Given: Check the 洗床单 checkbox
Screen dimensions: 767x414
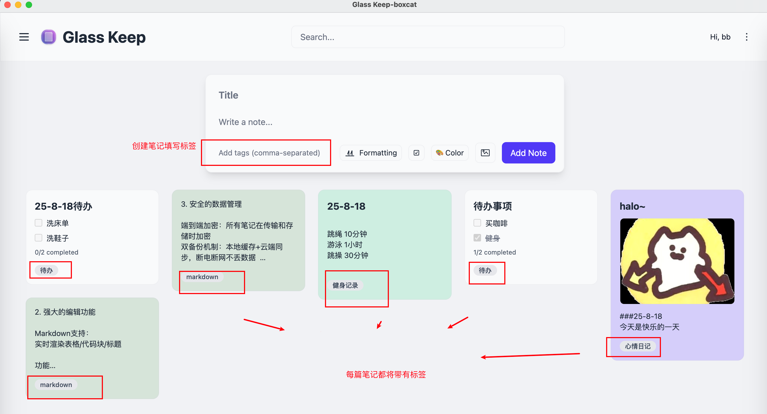Looking at the screenshot, I should 38,223.
